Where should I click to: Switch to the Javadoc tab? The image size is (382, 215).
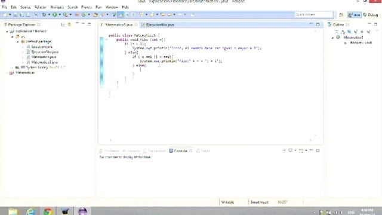[131, 151]
